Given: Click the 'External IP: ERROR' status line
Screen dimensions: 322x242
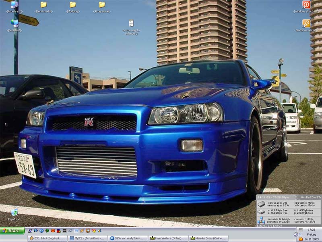Looking at the screenshot, I should pyautogui.click(x=270, y=226).
